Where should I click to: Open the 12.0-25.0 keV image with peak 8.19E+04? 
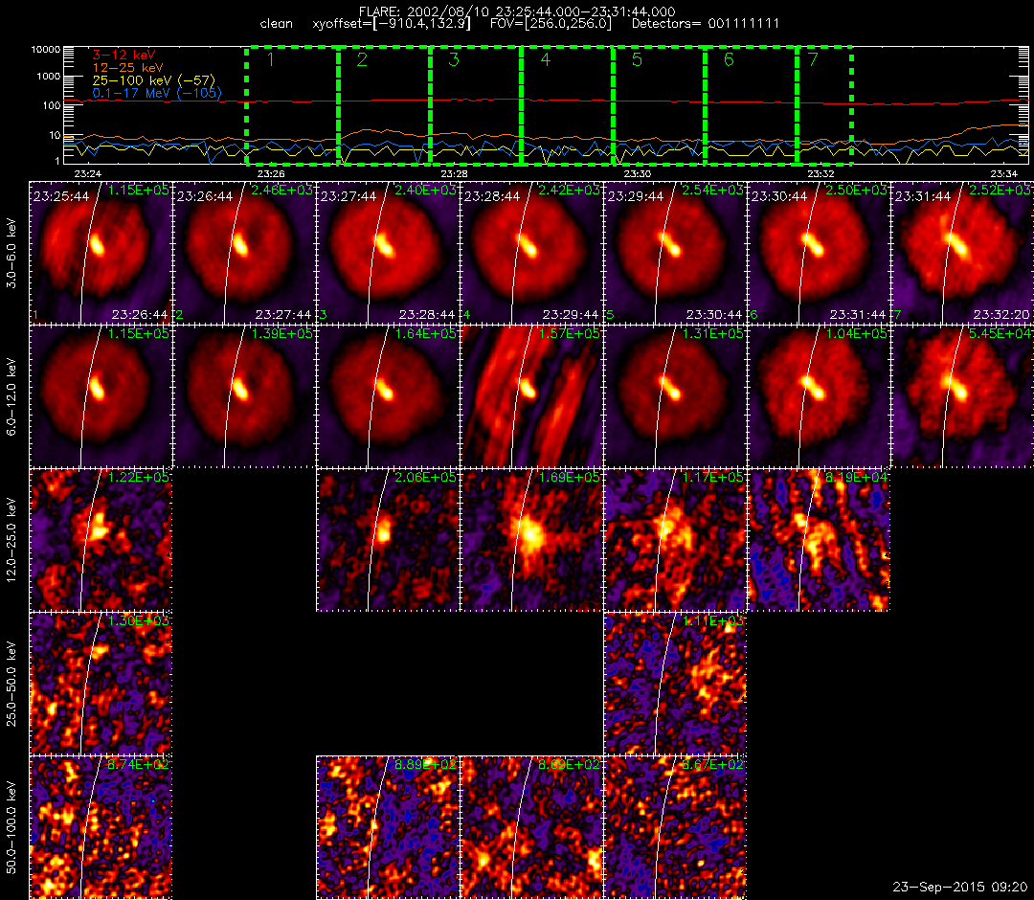click(819, 541)
